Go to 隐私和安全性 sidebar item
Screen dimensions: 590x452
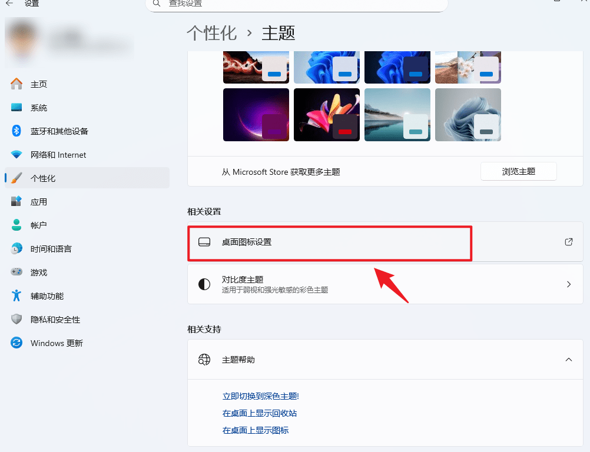(x=55, y=320)
